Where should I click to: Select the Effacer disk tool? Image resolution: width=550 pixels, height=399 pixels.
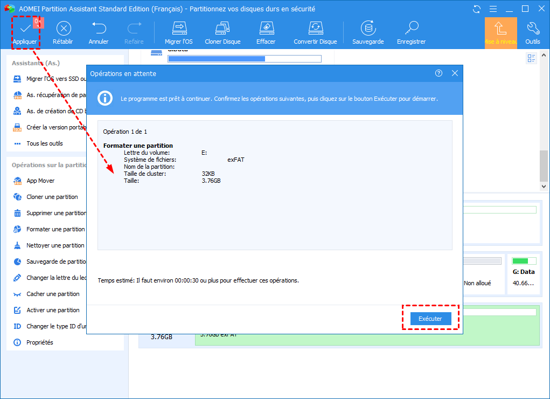point(266,28)
